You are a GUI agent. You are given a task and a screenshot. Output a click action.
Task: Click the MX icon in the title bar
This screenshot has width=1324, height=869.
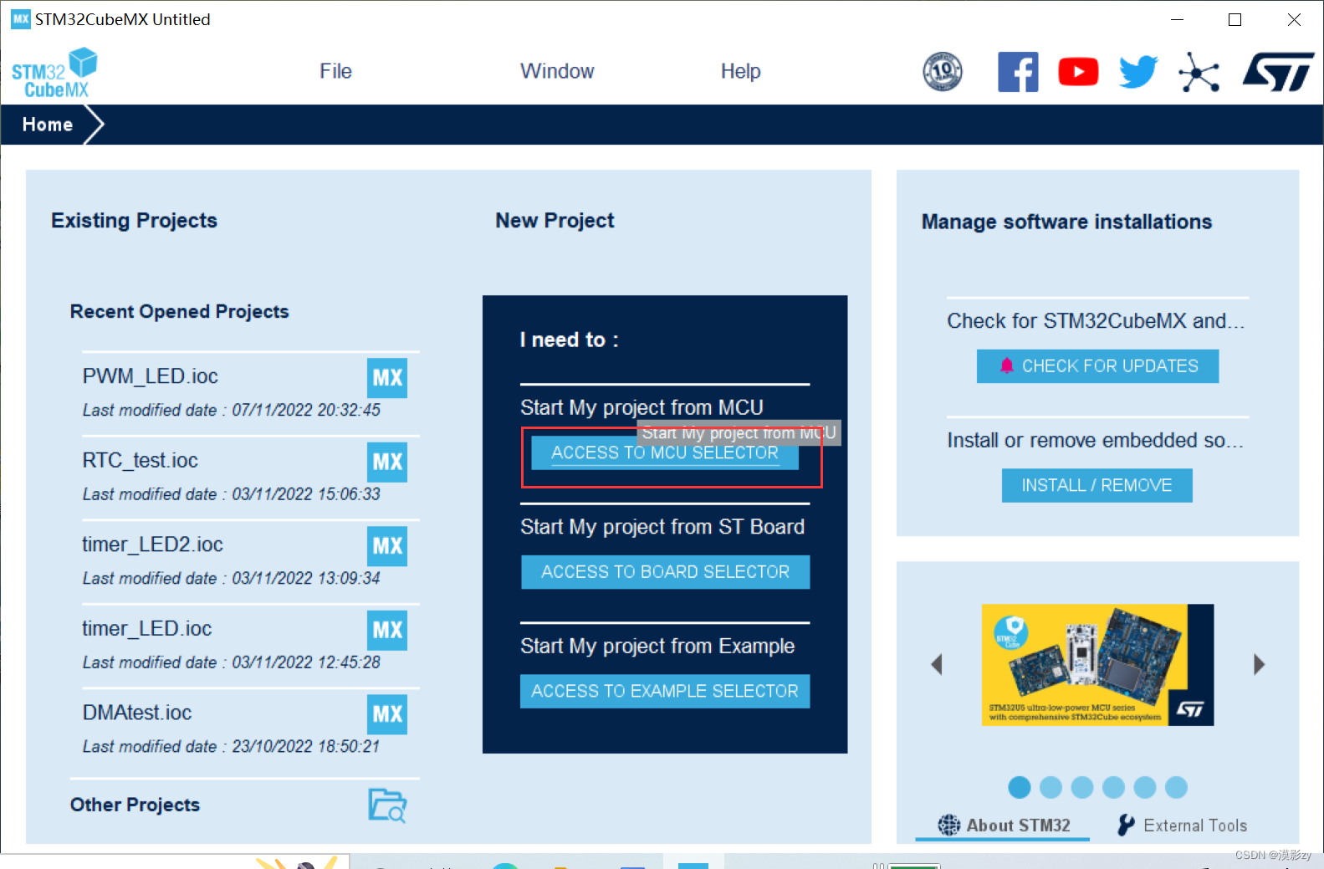coord(20,19)
